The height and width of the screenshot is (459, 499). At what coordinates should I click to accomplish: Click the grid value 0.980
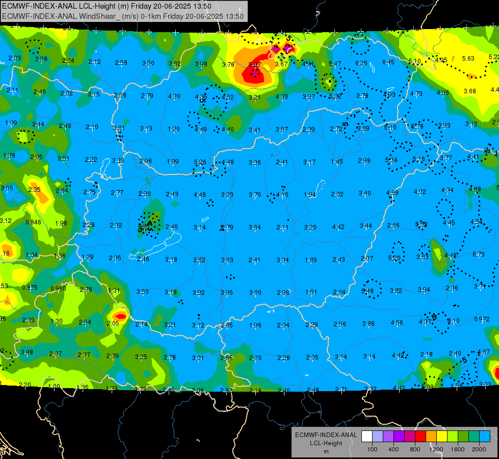(x=58, y=289)
